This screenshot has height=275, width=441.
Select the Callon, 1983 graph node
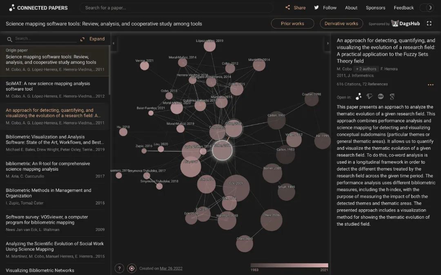click(285, 155)
